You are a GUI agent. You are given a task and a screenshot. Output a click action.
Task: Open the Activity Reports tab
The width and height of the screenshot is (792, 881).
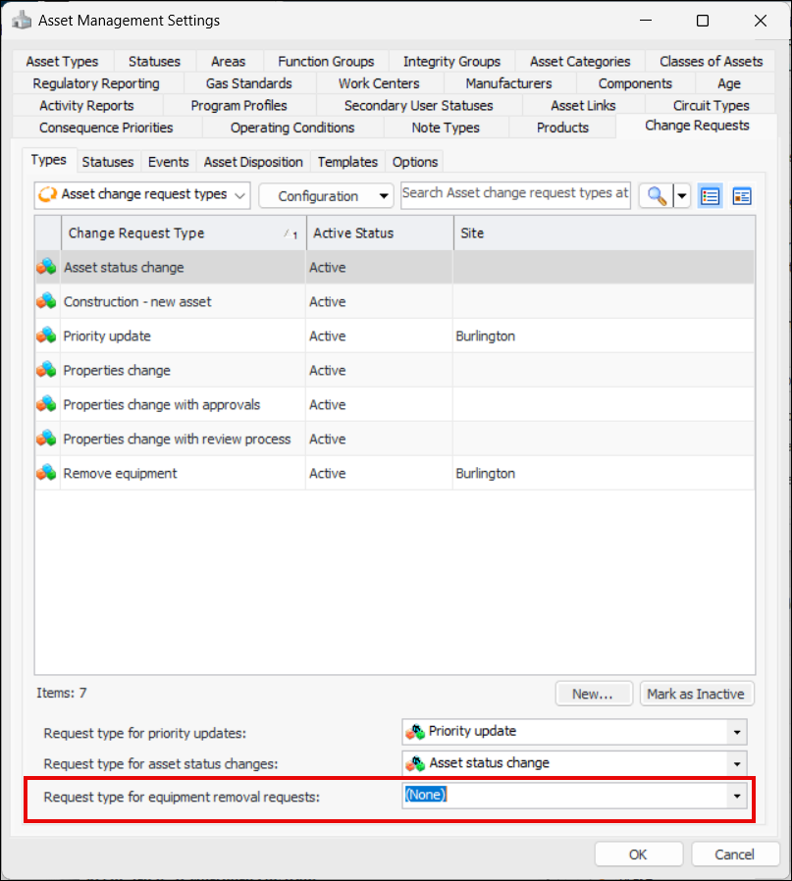click(86, 105)
